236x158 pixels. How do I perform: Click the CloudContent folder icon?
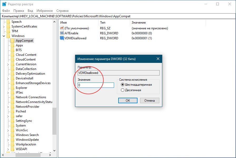click(x=13, y=59)
